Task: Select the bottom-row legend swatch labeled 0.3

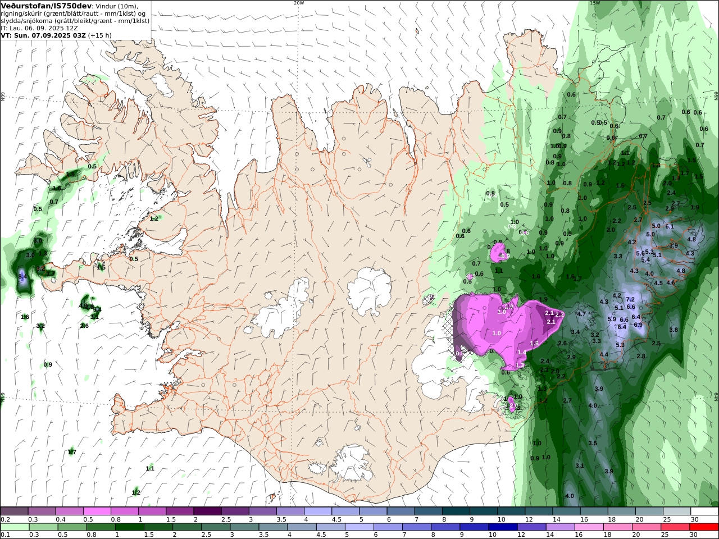Action: pyautogui.click(x=43, y=527)
